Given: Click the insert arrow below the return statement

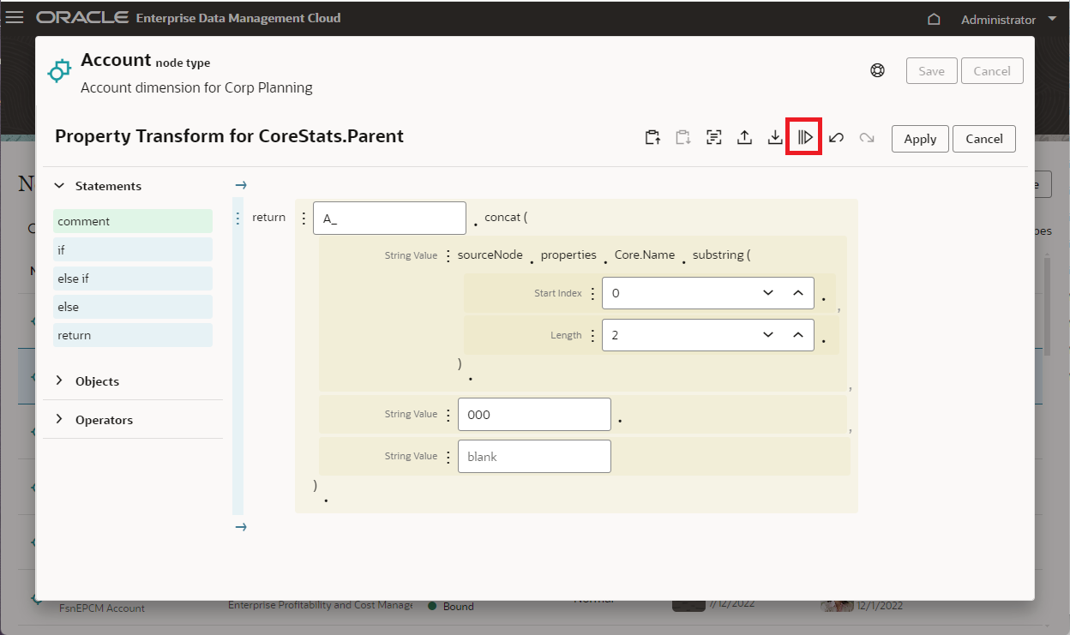Looking at the screenshot, I should click(x=241, y=526).
